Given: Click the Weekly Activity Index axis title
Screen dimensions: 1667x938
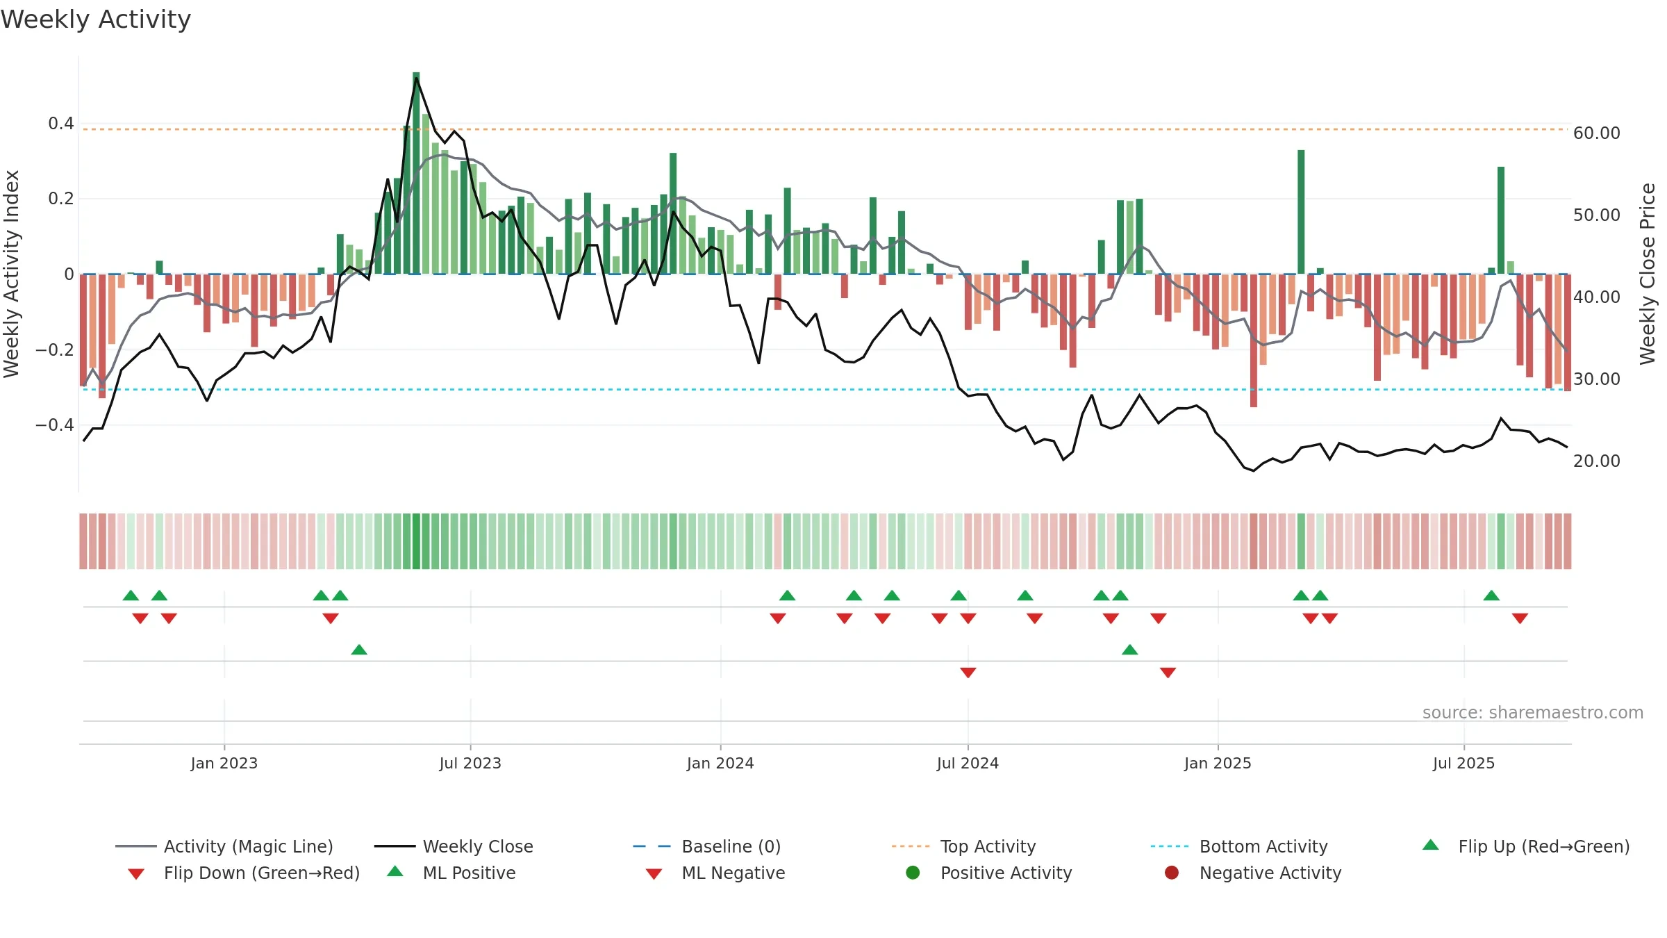Looking at the screenshot, I should click(12, 274).
